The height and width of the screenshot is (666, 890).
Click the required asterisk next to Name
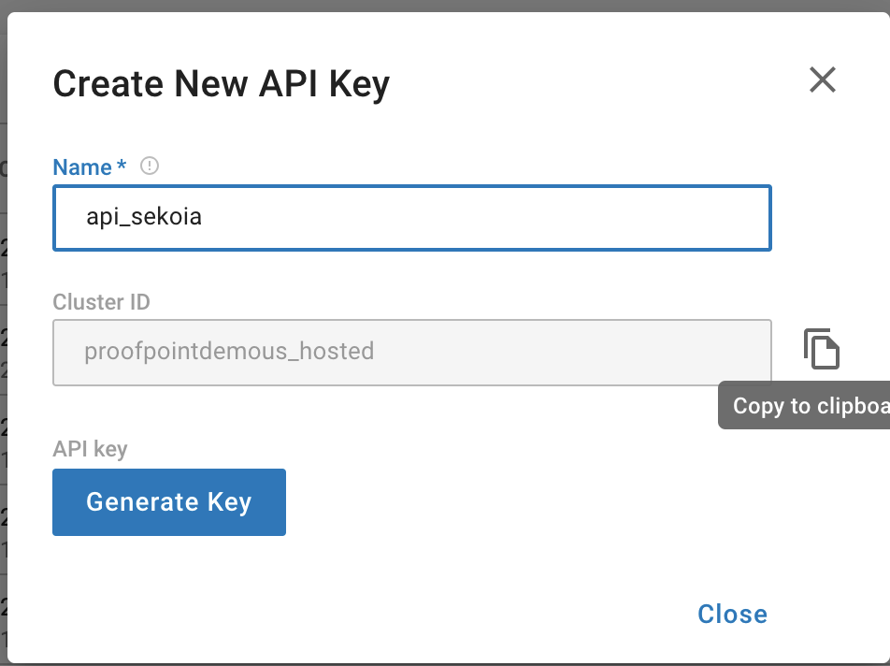tap(122, 167)
